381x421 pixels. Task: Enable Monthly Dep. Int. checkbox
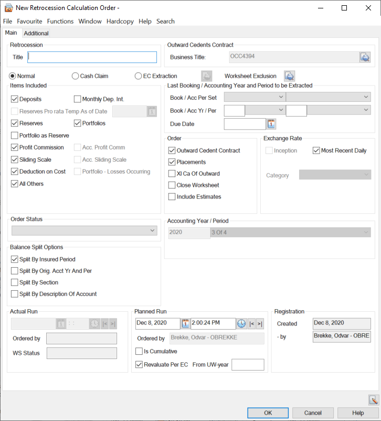pyautogui.click(x=77, y=99)
